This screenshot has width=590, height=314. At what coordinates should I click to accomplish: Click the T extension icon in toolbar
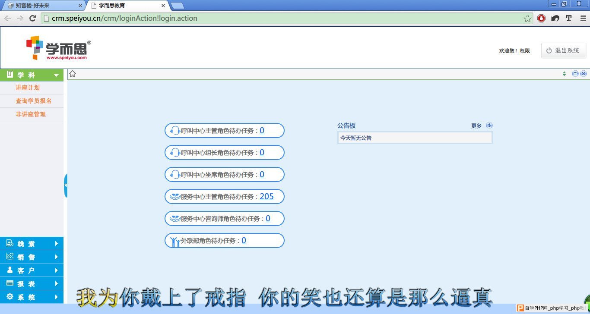coord(568,18)
